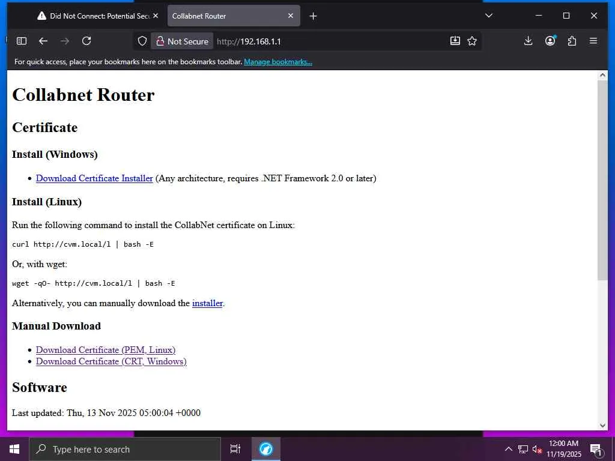Click the vertical scrollbar thumb
Screen dimensions: 615x461
pos(603,180)
